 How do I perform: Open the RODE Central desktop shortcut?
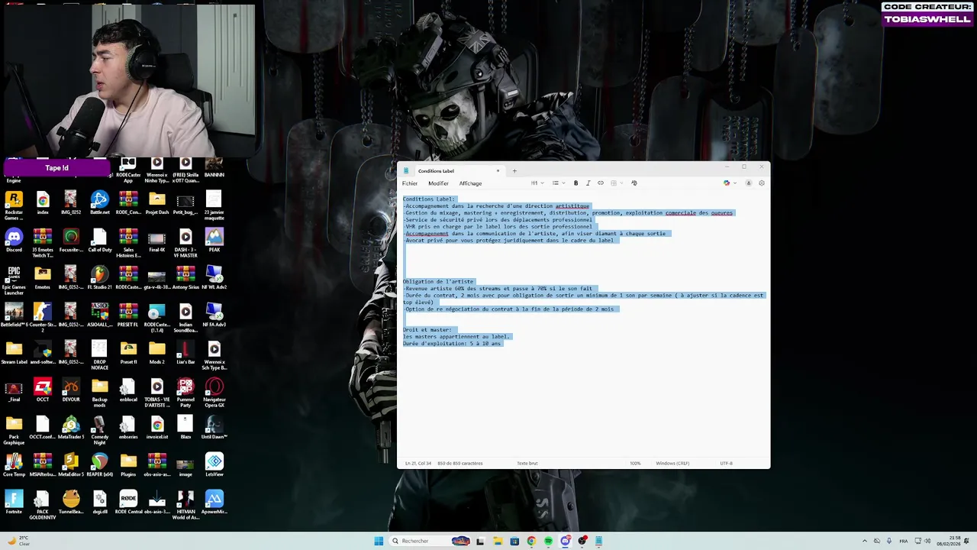pyautogui.click(x=128, y=503)
